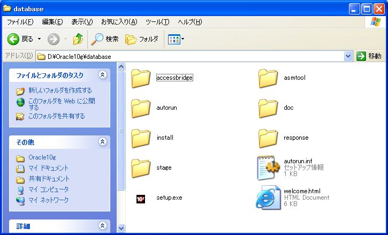The height and width of the screenshot is (235, 388).
Task: Select the autorun folder icon
Action: pos(141,108)
